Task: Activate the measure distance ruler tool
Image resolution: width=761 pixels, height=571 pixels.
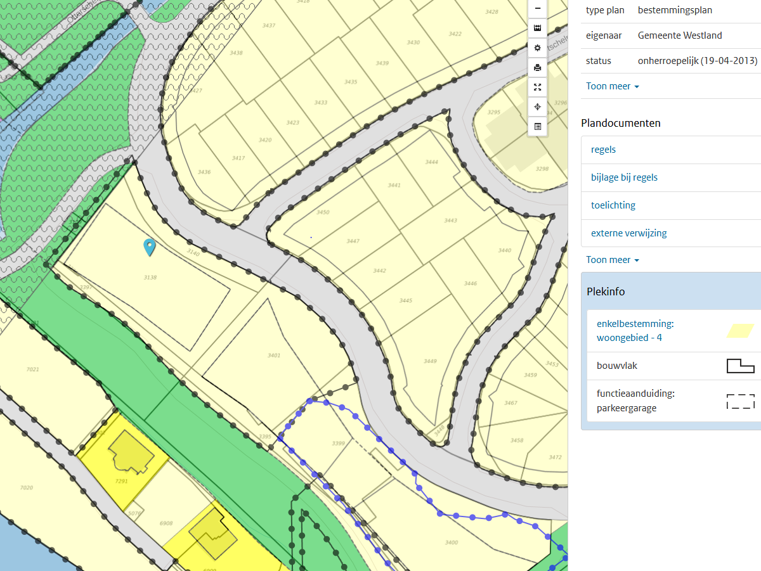Action: 538,28
